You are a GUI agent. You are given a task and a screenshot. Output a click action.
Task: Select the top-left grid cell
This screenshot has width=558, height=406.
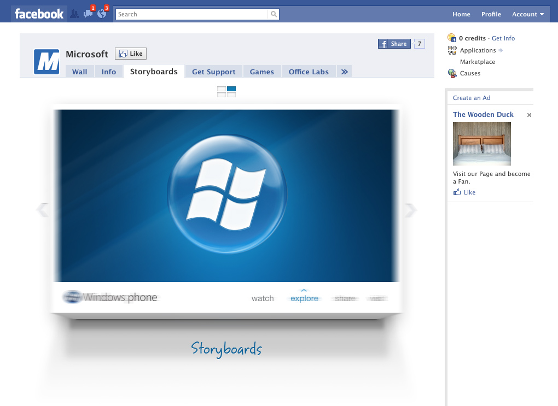point(222,89)
